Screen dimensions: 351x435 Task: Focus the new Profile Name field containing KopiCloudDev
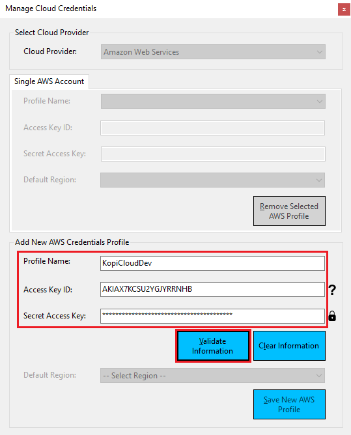pos(212,263)
